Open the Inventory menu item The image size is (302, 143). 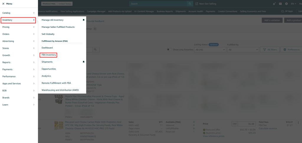click(x=18, y=20)
